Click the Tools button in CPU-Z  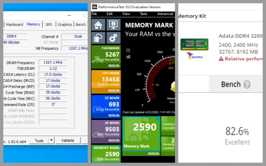tap(39, 141)
